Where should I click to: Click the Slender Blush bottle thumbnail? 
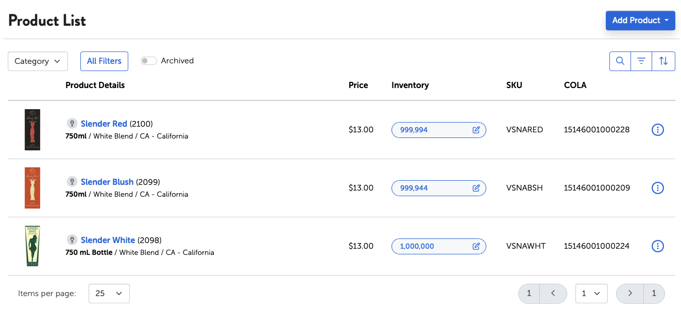coord(32,188)
